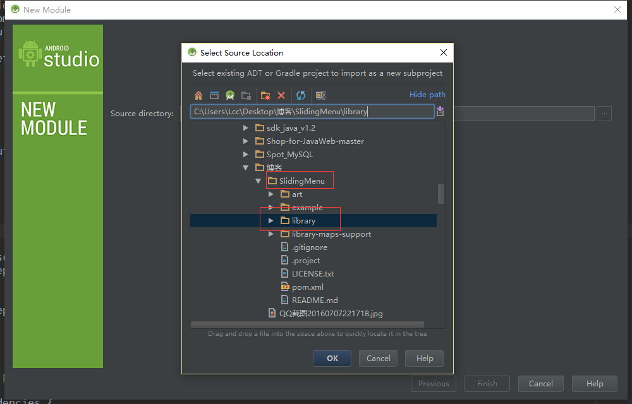Click the Source directory field in New Module
This screenshot has width=632, height=404.
point(524,114)
